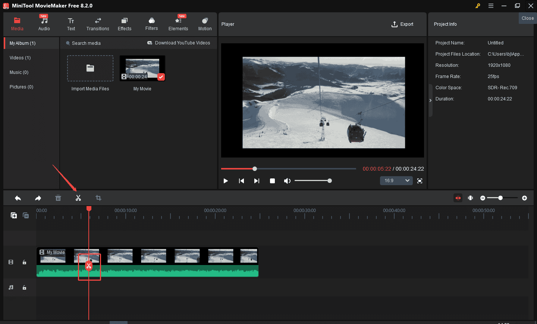
Task: Click the audio track adjust icon
Action: [x=471, y=198]
